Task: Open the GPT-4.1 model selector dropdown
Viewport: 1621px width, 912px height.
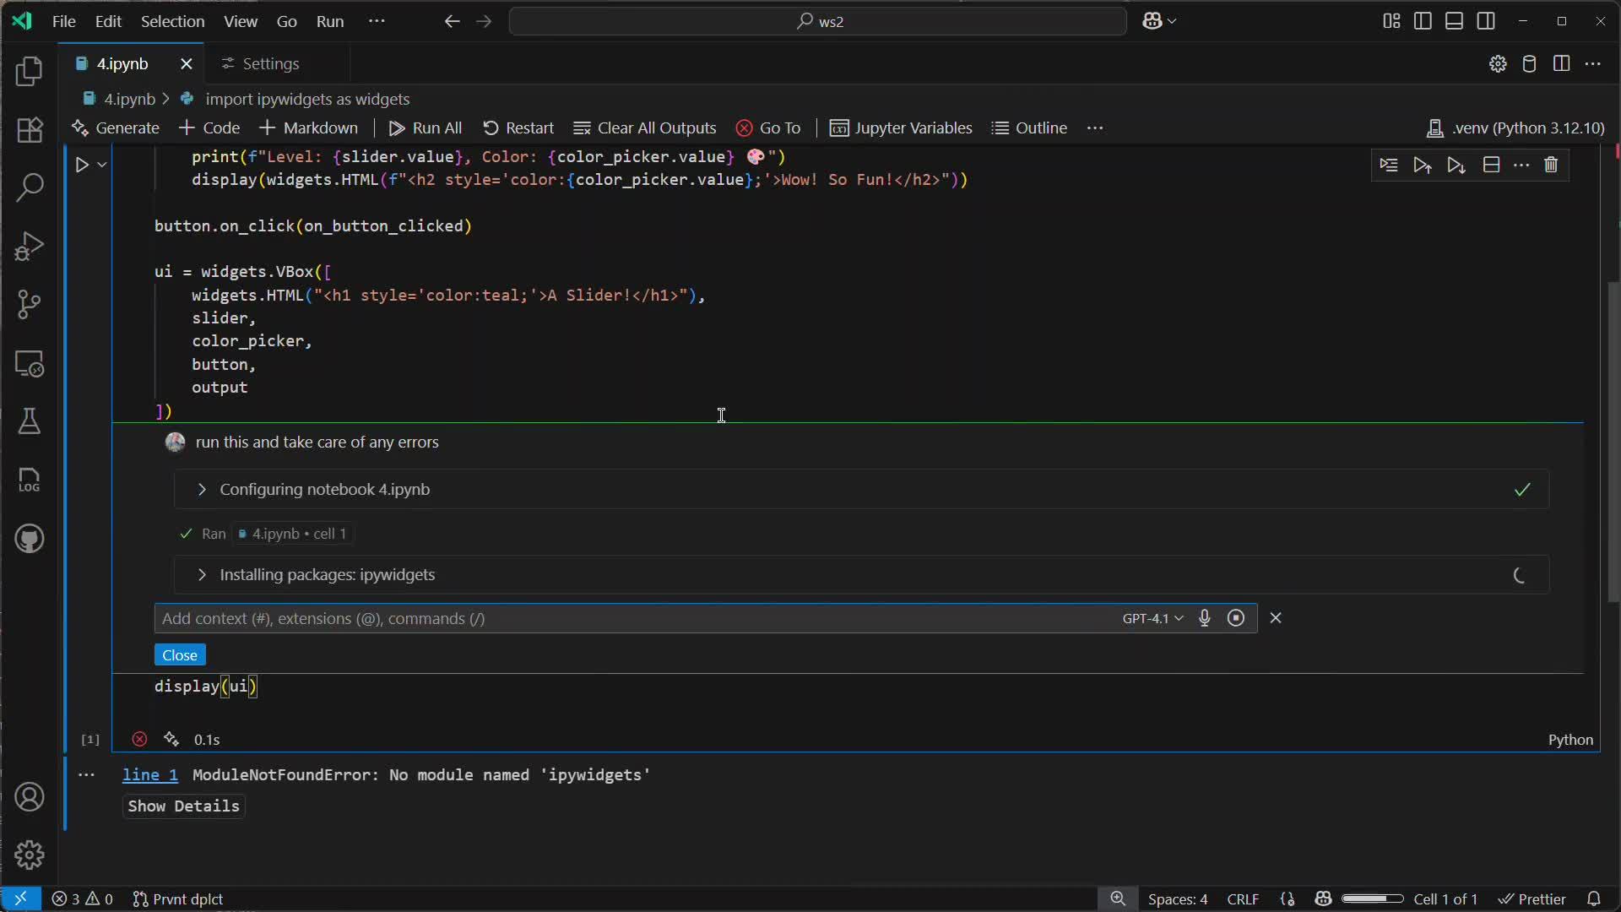Action: pyautogui.click(x=1151, y=618)
